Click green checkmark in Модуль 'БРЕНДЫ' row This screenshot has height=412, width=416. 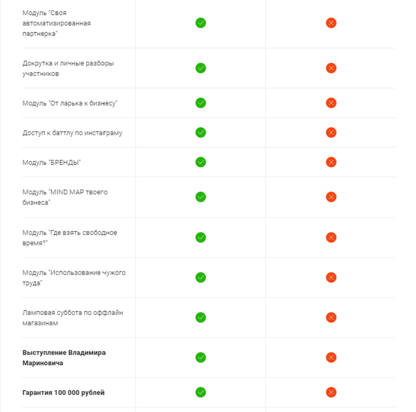point(201,162)
